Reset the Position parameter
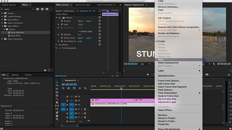232x130 pixels. [99, 21]
